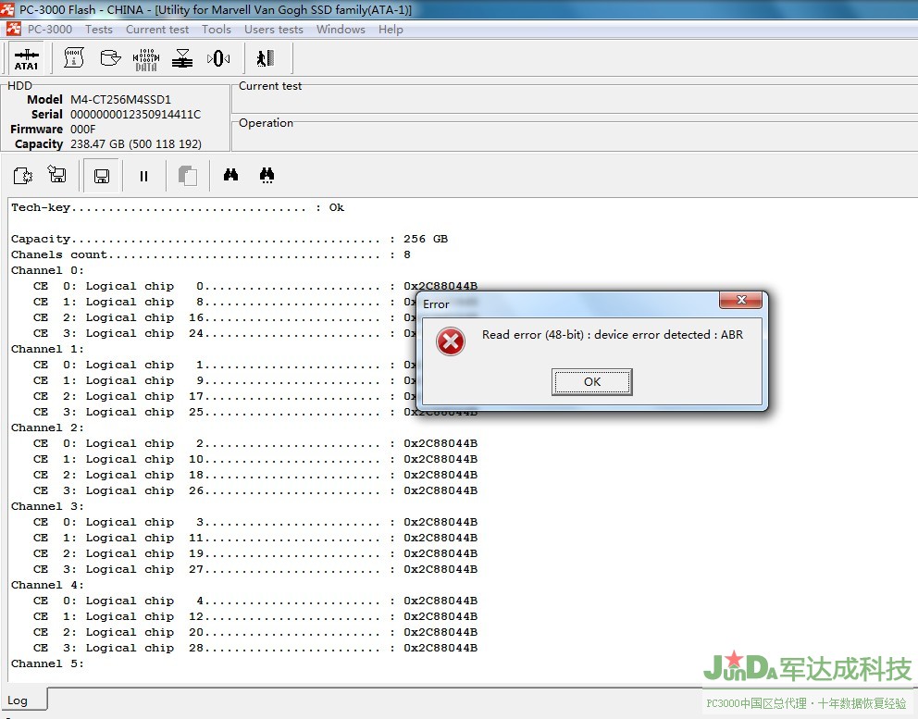This screenshot has height=719, width=918.
Task: Click the Capacity 256 GB log line
Action: pyautogui.click(x=229, y=239)
